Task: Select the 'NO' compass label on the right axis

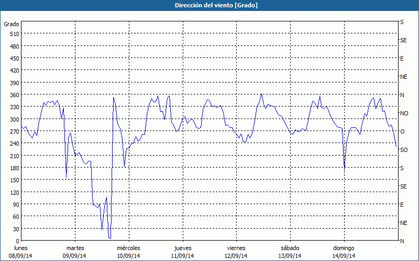Action: click(x=404, y=113)
